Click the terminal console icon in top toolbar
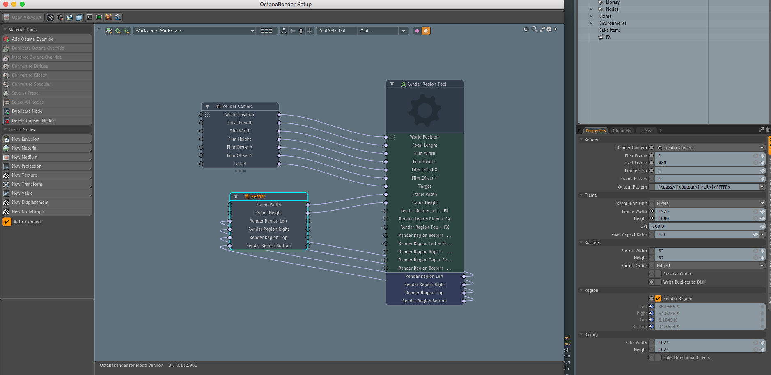The width and height of the screenshot is (771, 375). pyautogui.click(x=89, y=17)
